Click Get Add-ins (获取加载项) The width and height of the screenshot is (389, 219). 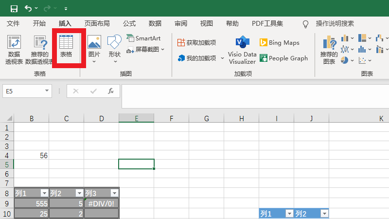pos(196,43)
